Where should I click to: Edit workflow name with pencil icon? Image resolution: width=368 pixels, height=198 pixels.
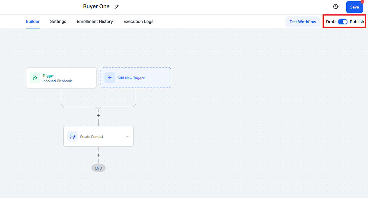click(x=117, y=7)
